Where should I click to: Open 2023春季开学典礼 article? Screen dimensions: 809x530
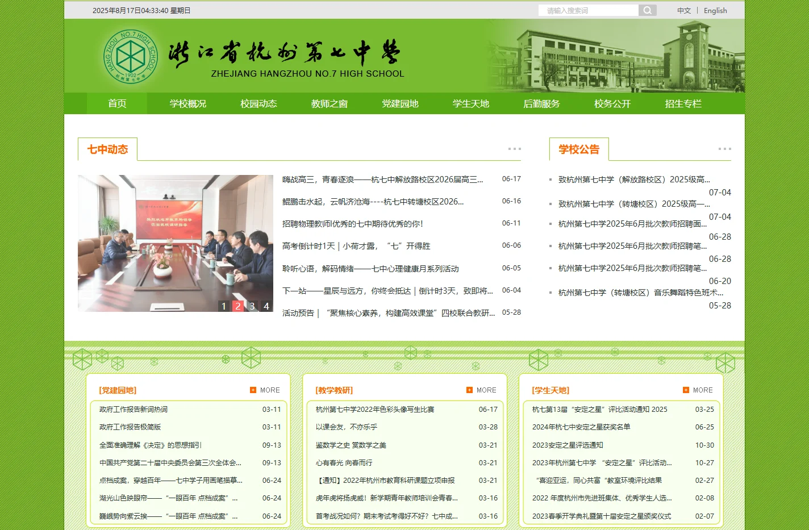[x=602, y=516]
